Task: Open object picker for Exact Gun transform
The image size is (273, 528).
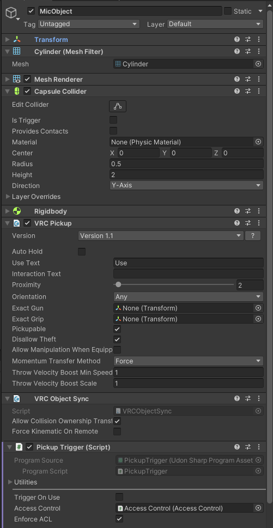Action: coord(258,308)
